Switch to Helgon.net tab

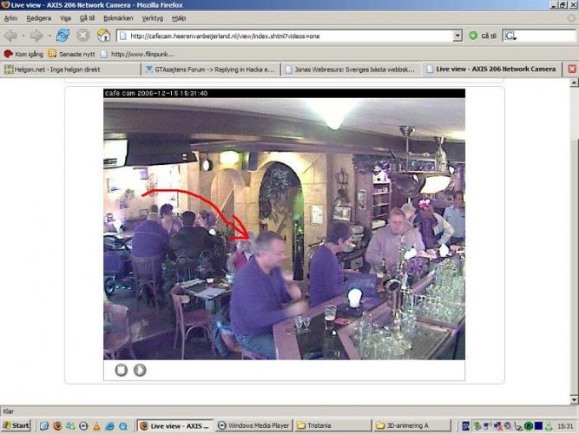click(x=69, y=69)
